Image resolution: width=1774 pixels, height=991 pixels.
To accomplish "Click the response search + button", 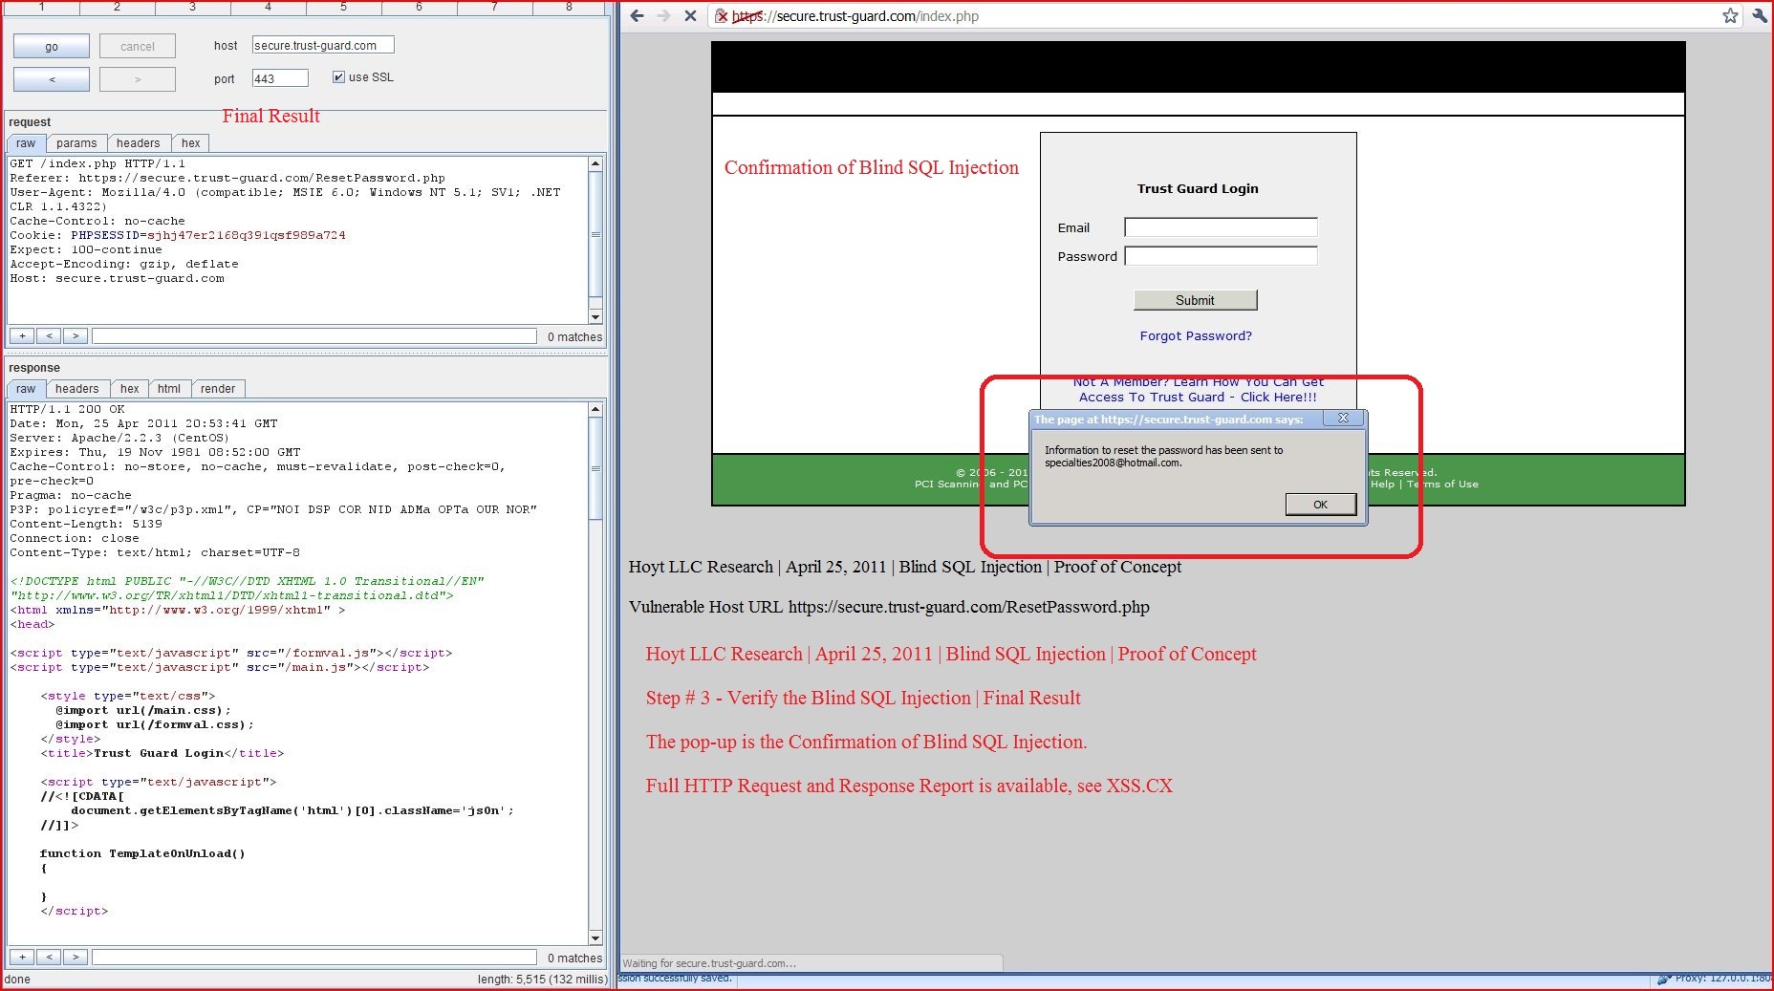I will [x=22, y=957].
